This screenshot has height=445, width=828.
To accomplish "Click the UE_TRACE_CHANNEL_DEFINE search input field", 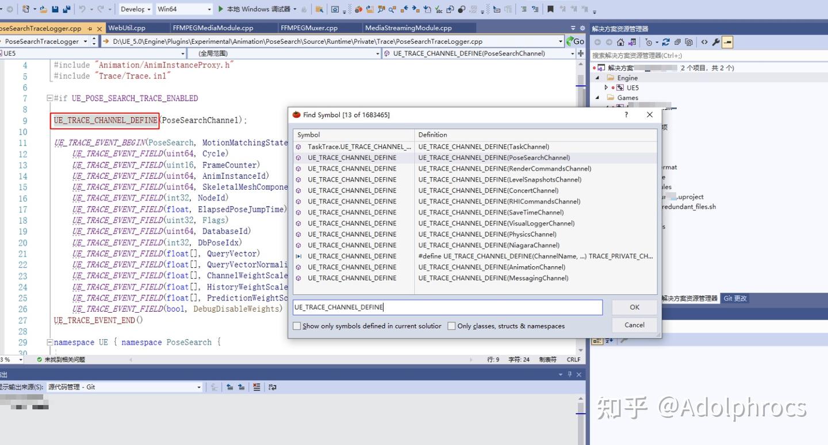I will (x=447, y=307).
